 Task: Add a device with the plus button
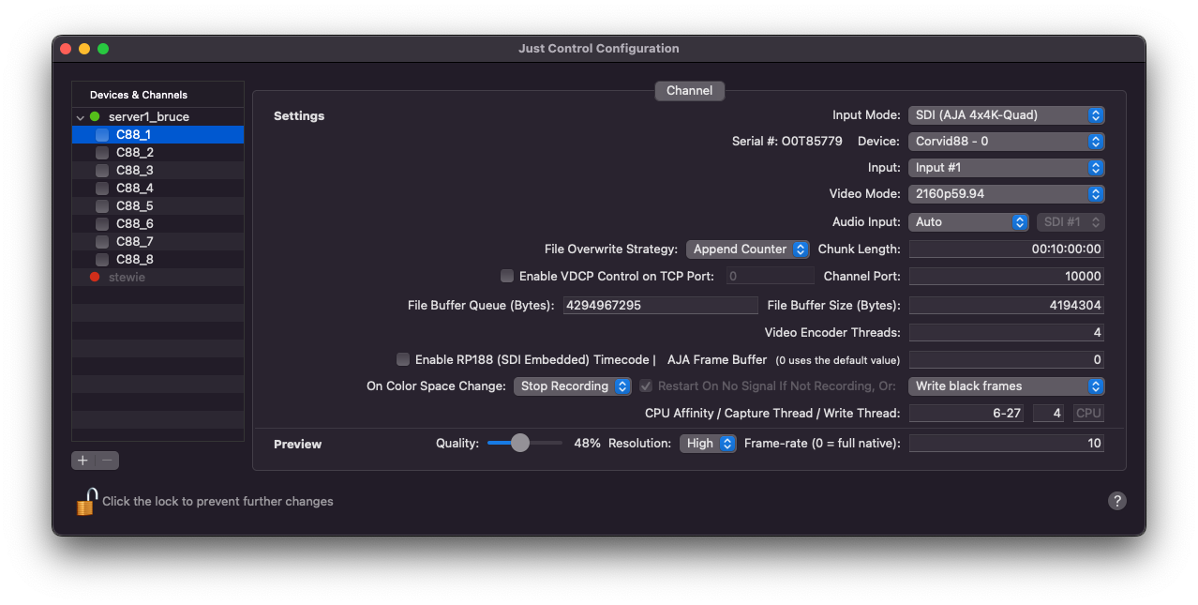(83, 461)
